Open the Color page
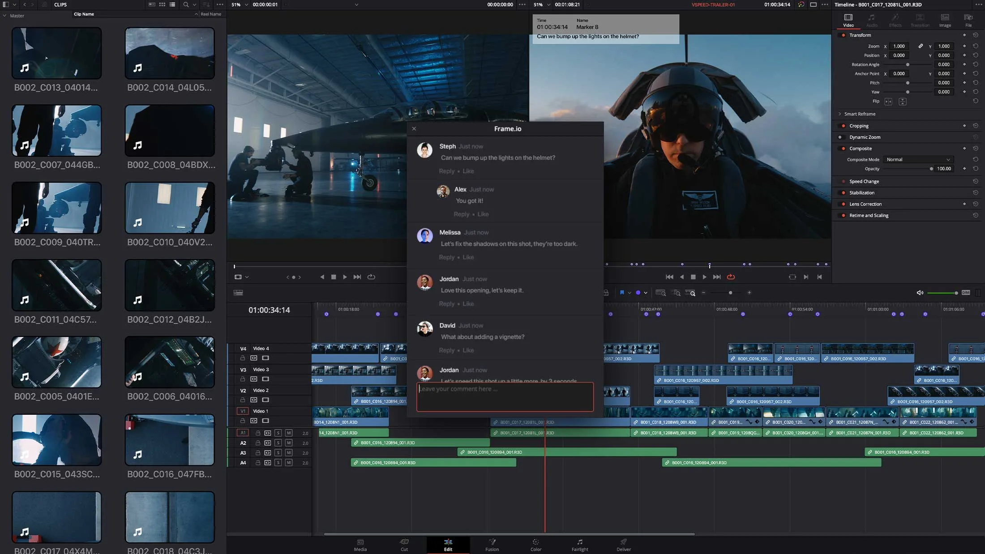The image size is (985, 554). point(535,545)
